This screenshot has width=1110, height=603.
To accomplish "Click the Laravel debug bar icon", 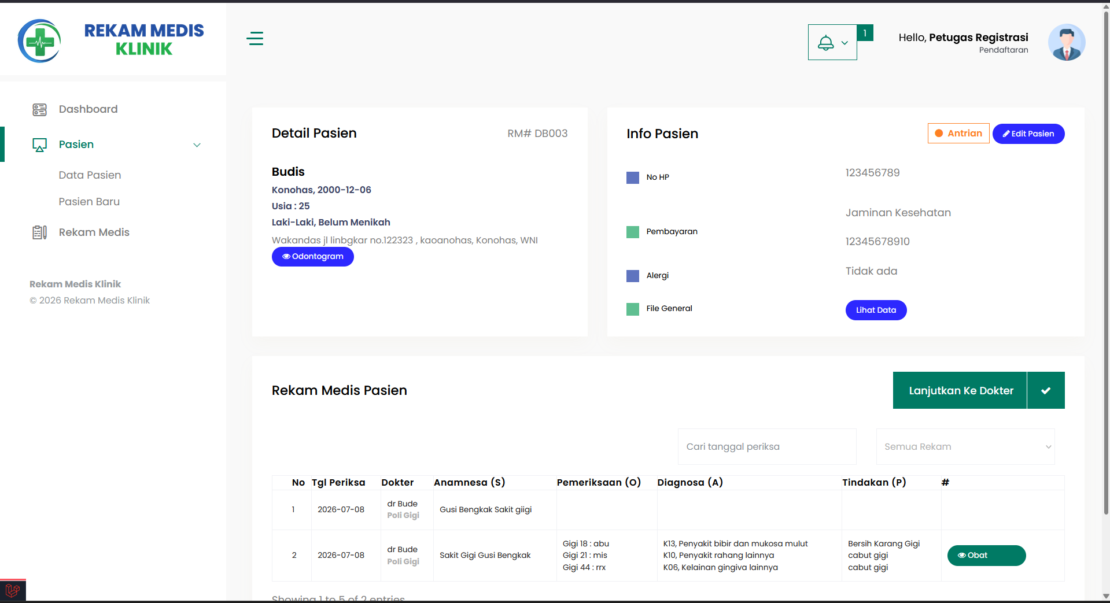I will coord(13,590).
